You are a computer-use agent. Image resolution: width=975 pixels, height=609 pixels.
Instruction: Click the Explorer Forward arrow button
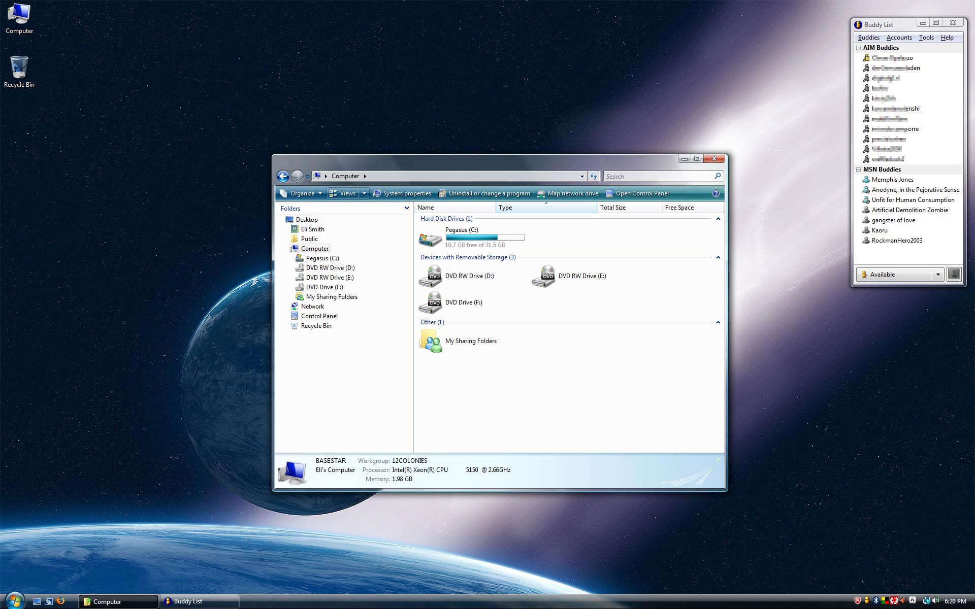click(297, 176)
